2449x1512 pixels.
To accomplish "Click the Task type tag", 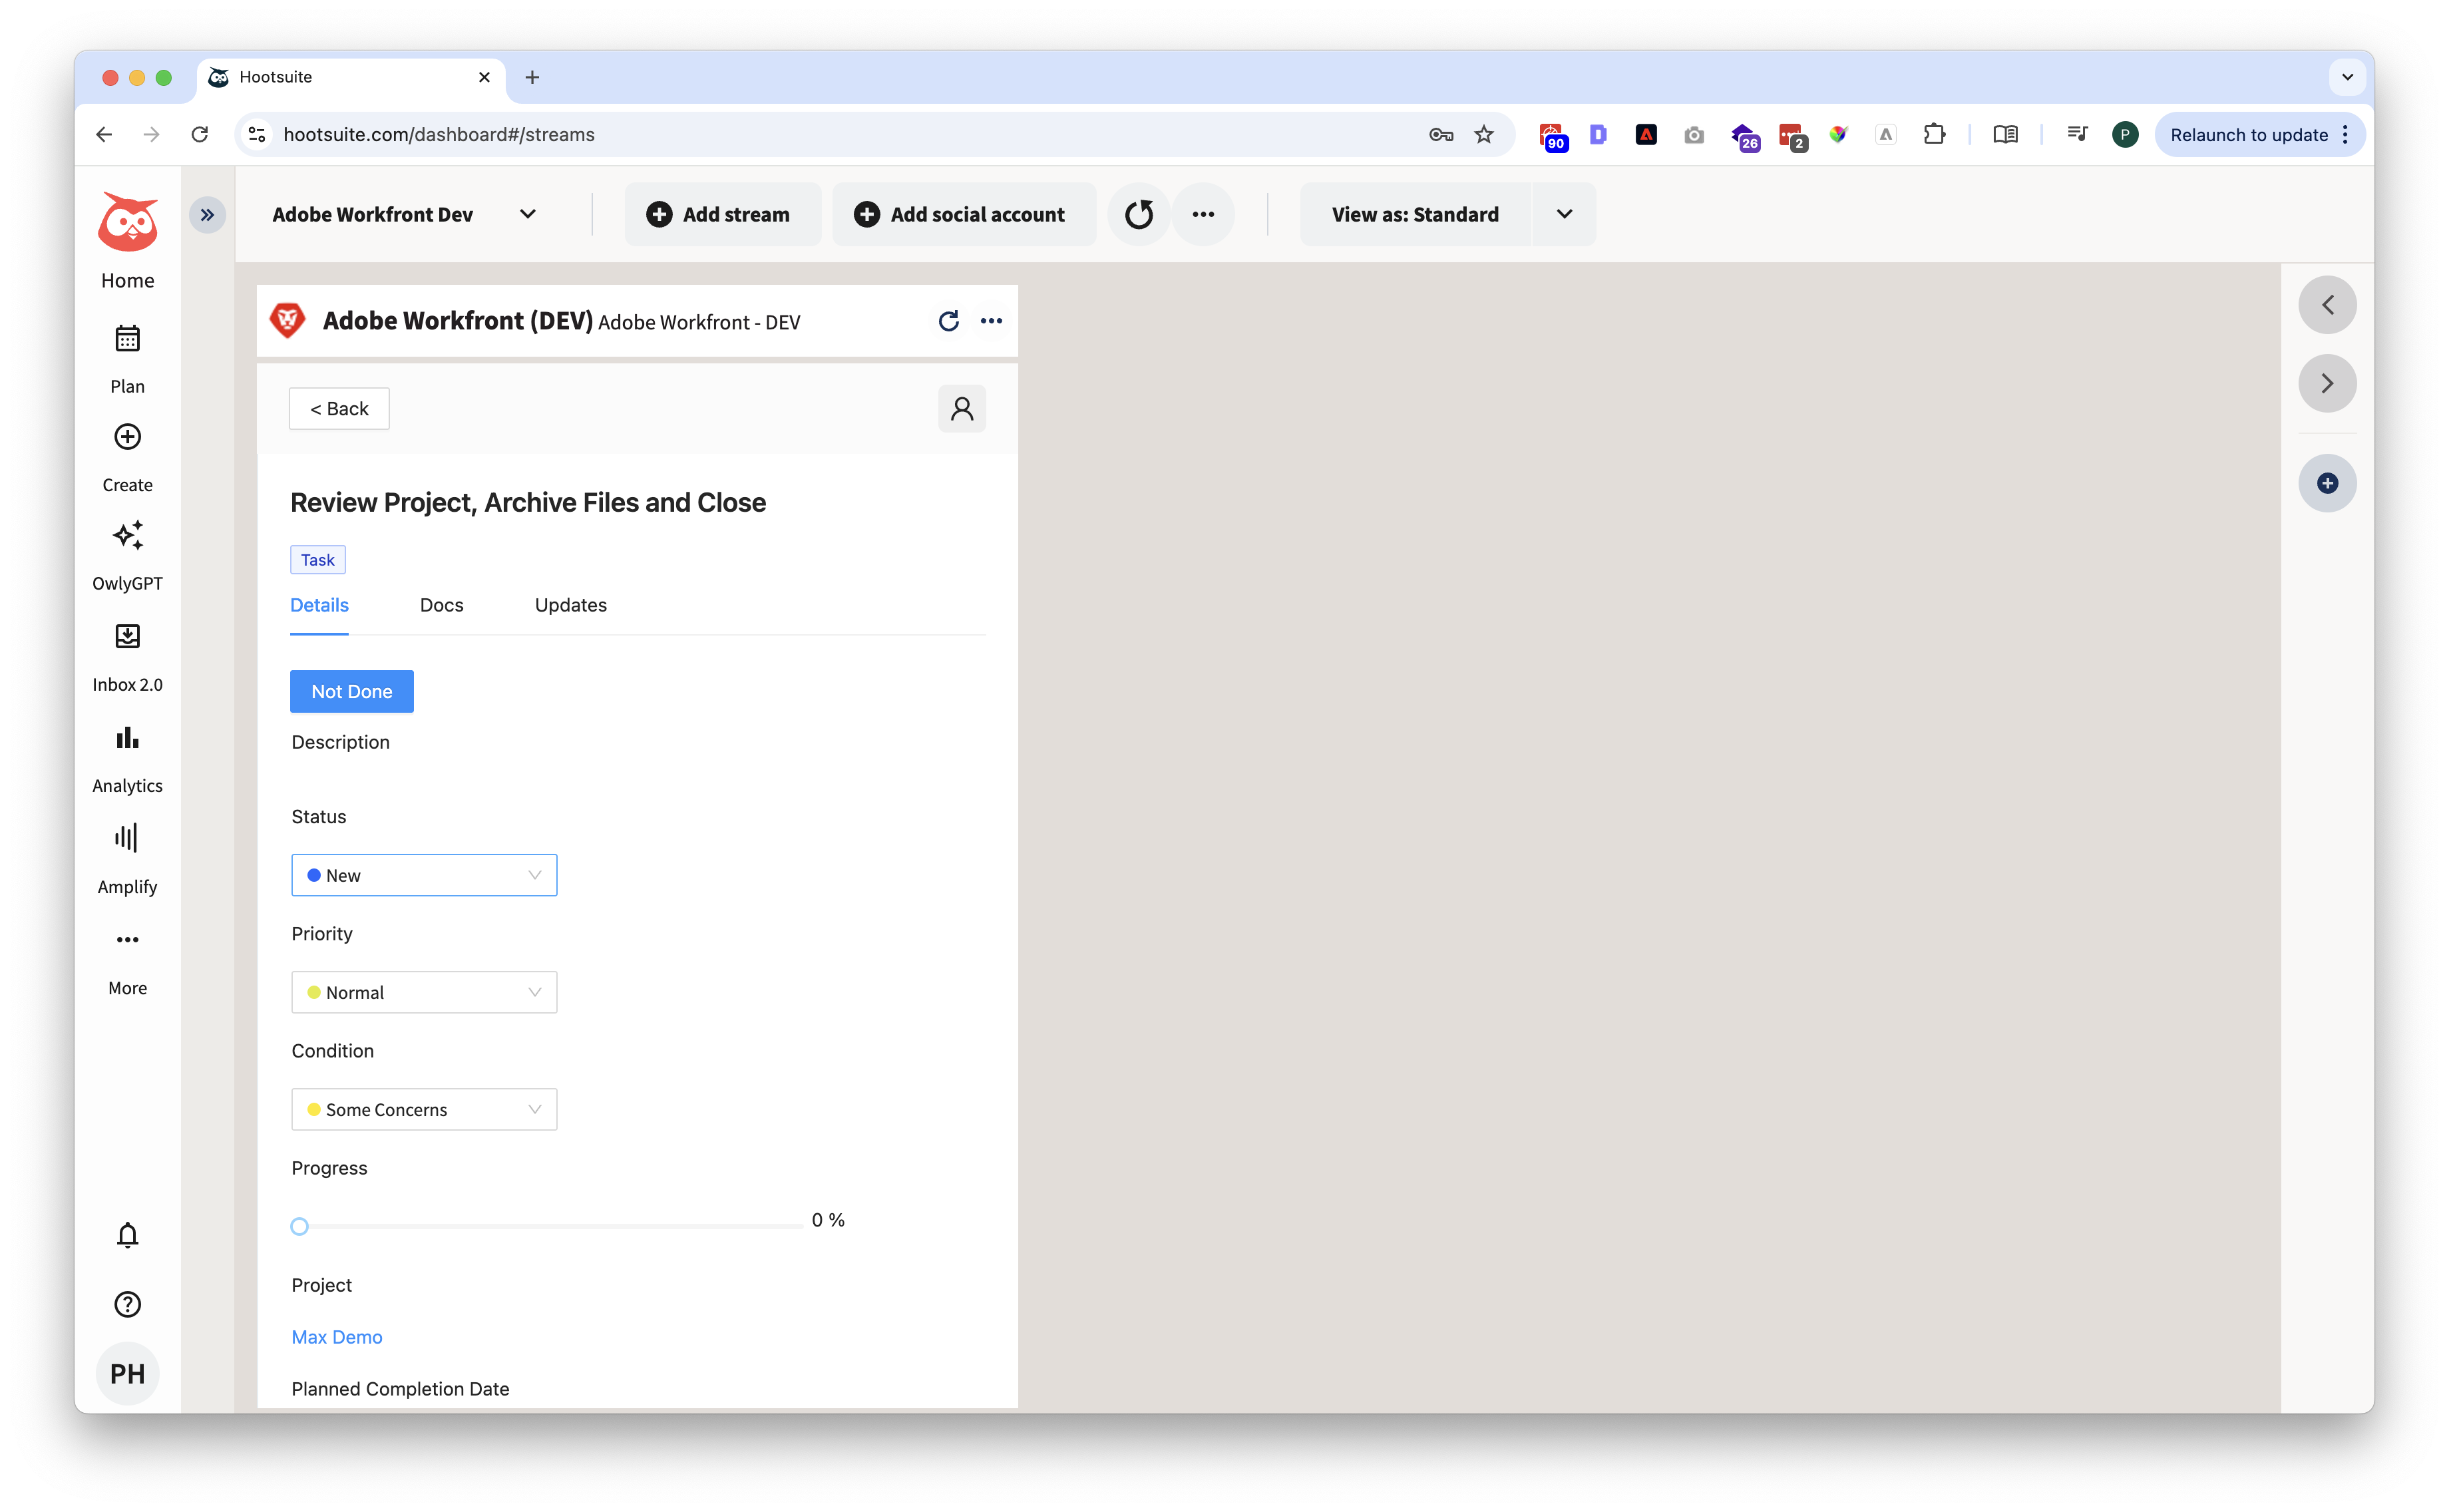I will pyautogui.click(x=318, y=560).
